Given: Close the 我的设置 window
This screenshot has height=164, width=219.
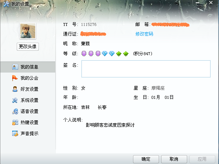Looking at the screenshot, I should pyautogui.click(x=211, y=3).
